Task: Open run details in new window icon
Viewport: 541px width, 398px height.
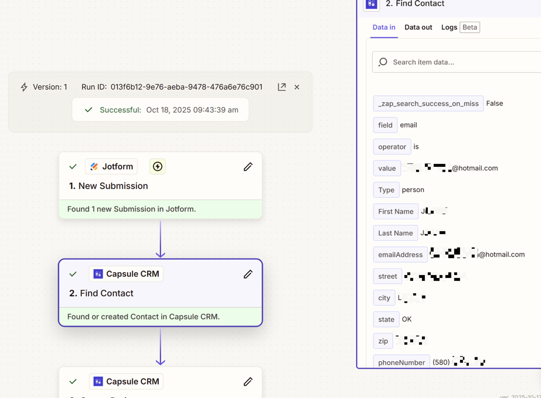Action: pos(282,87)
